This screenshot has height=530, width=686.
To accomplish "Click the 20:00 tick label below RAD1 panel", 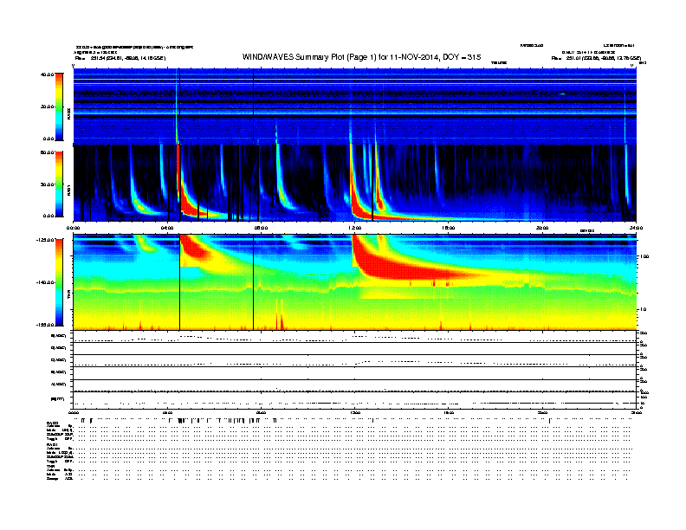I will point(542,228).
